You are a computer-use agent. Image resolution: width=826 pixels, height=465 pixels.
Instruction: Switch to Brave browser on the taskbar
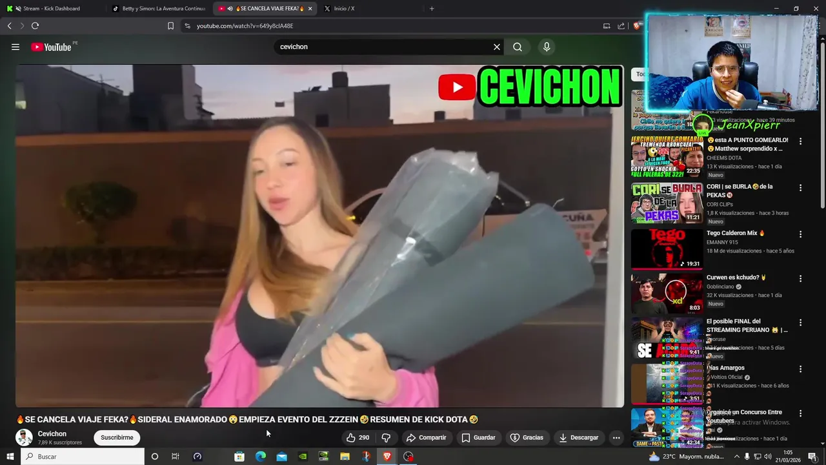[387, 457]
